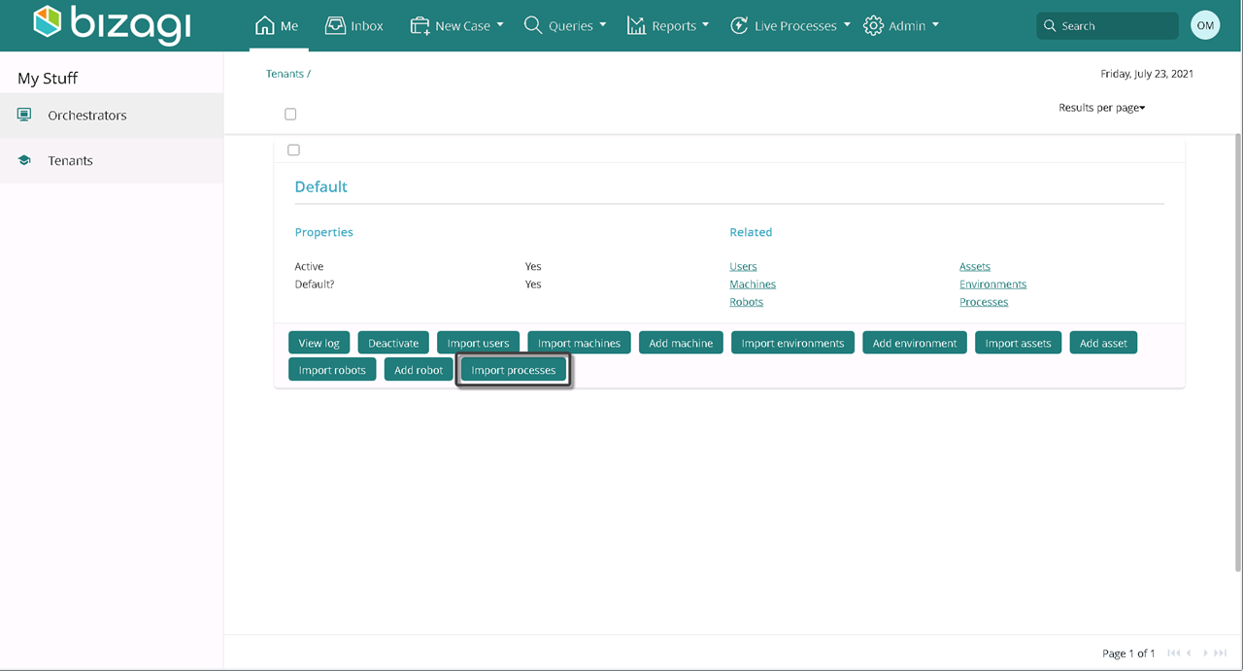Screen dimensions: 1243x671
Task: Click the Default? property label
Action: click(x=315, y=285)
